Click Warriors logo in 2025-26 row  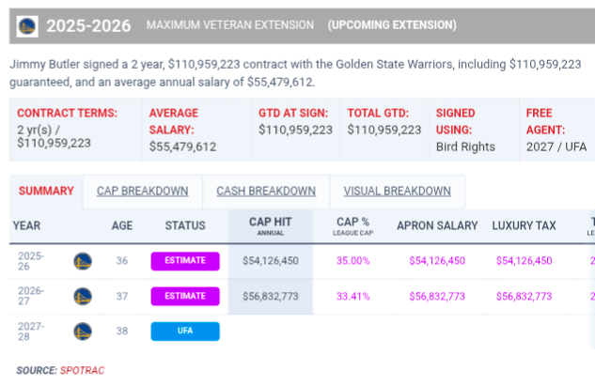(x=83, y=260)
